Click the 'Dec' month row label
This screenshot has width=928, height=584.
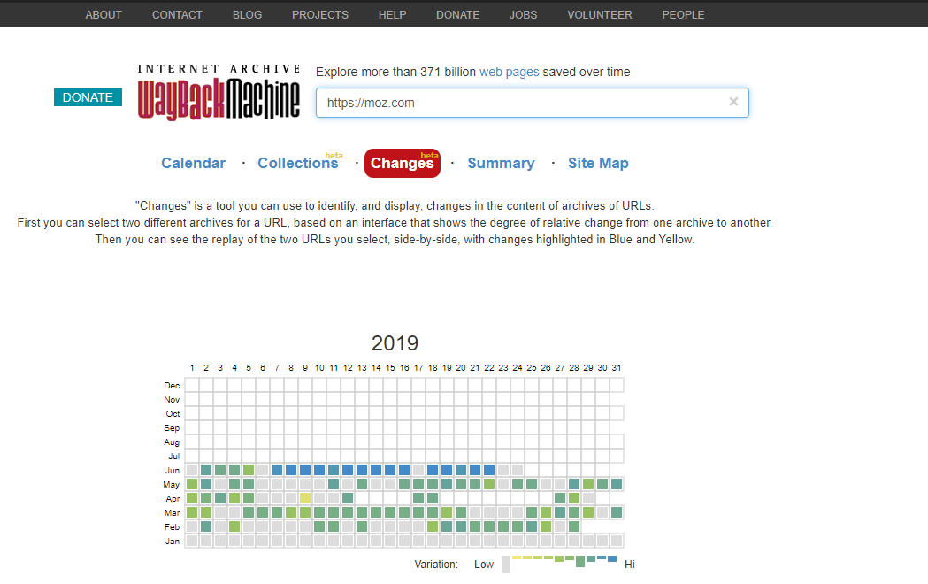point(172,385)
